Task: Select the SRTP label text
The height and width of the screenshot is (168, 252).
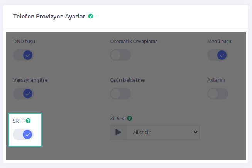Action: click(19, 121)
